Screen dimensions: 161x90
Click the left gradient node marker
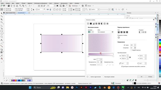(89, 56)
